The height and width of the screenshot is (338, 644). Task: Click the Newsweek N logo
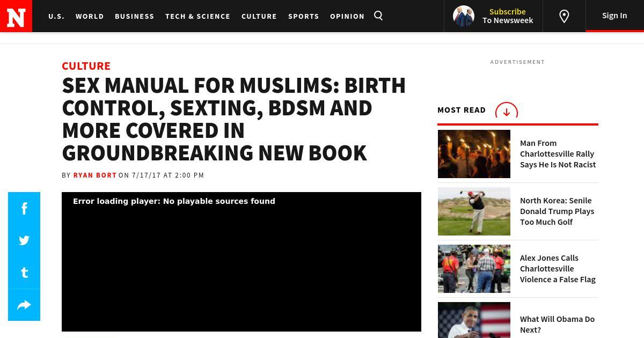click(16, 16)
